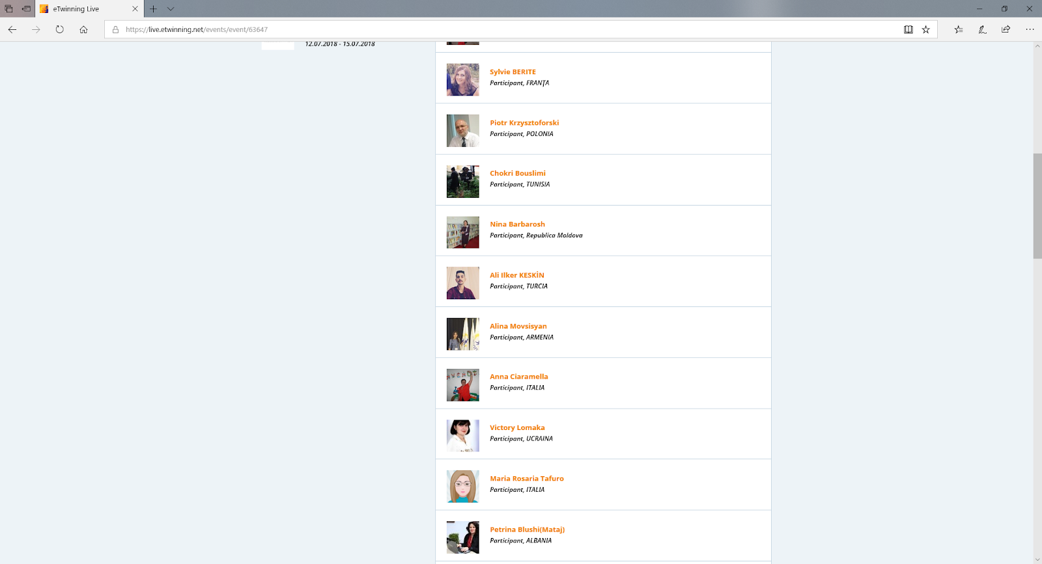Click the forward navigation arrow
The width and height of the screenshot is (1042, 564).
[36, 29]
